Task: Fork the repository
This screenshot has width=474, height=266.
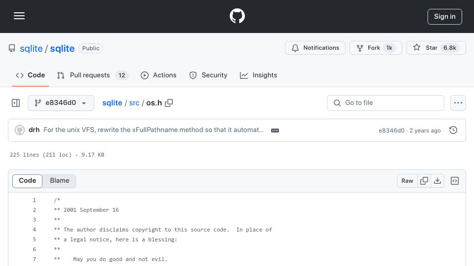Action: coord(376,48)
